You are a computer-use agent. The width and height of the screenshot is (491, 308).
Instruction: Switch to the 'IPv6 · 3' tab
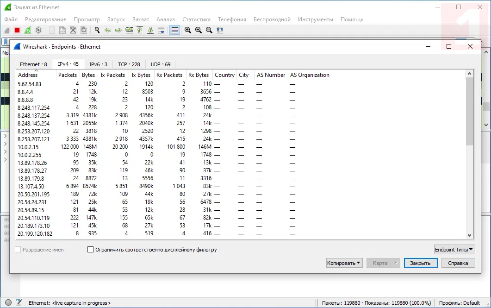coord(98,64)
